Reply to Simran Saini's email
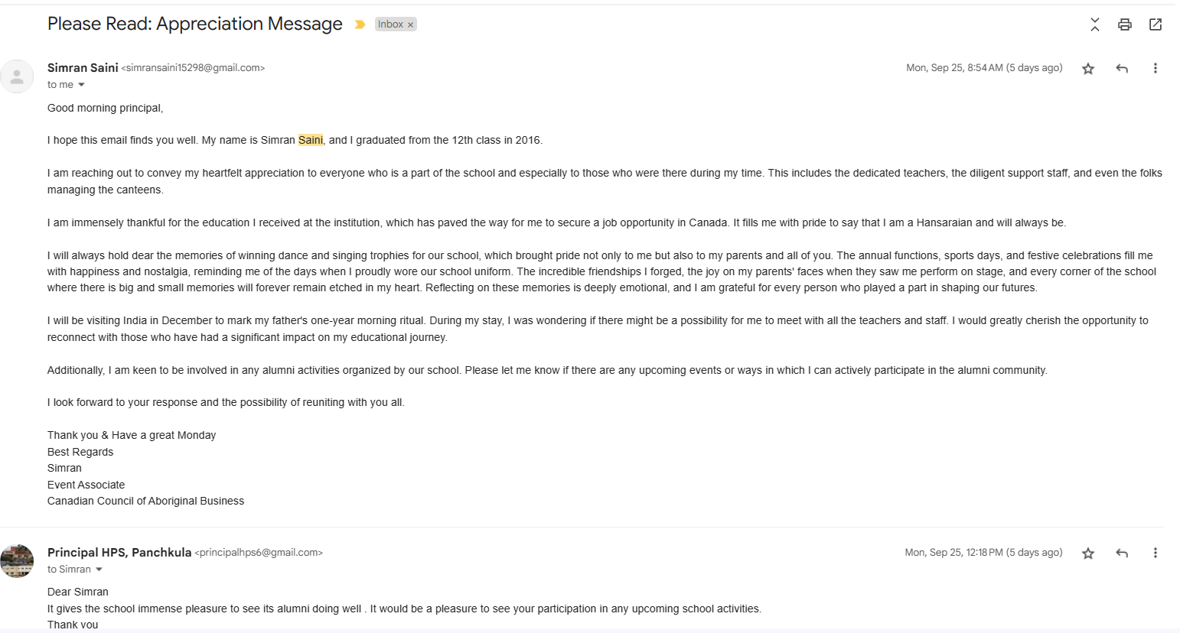1180x633 pixels. [x=1122, y=69]
